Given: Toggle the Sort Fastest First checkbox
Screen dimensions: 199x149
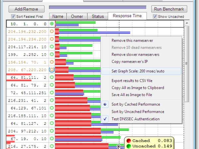Looking at the screenshot, I should click(13, 16).
